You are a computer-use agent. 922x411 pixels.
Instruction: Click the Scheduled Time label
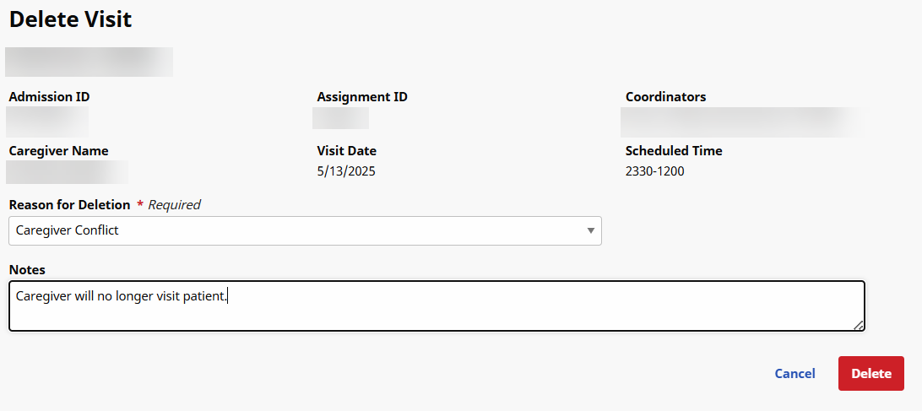[x=674, y=151]
